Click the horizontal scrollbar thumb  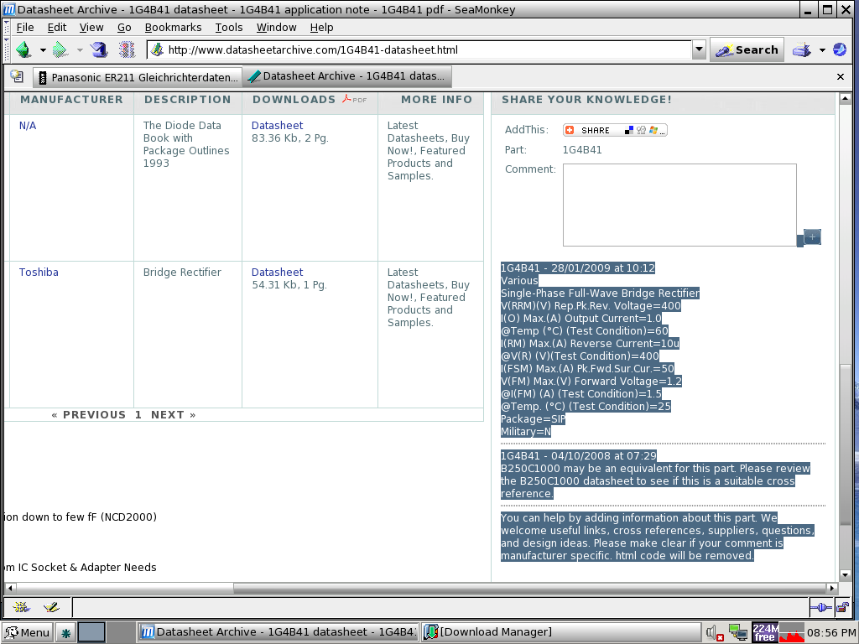point(529,588)
